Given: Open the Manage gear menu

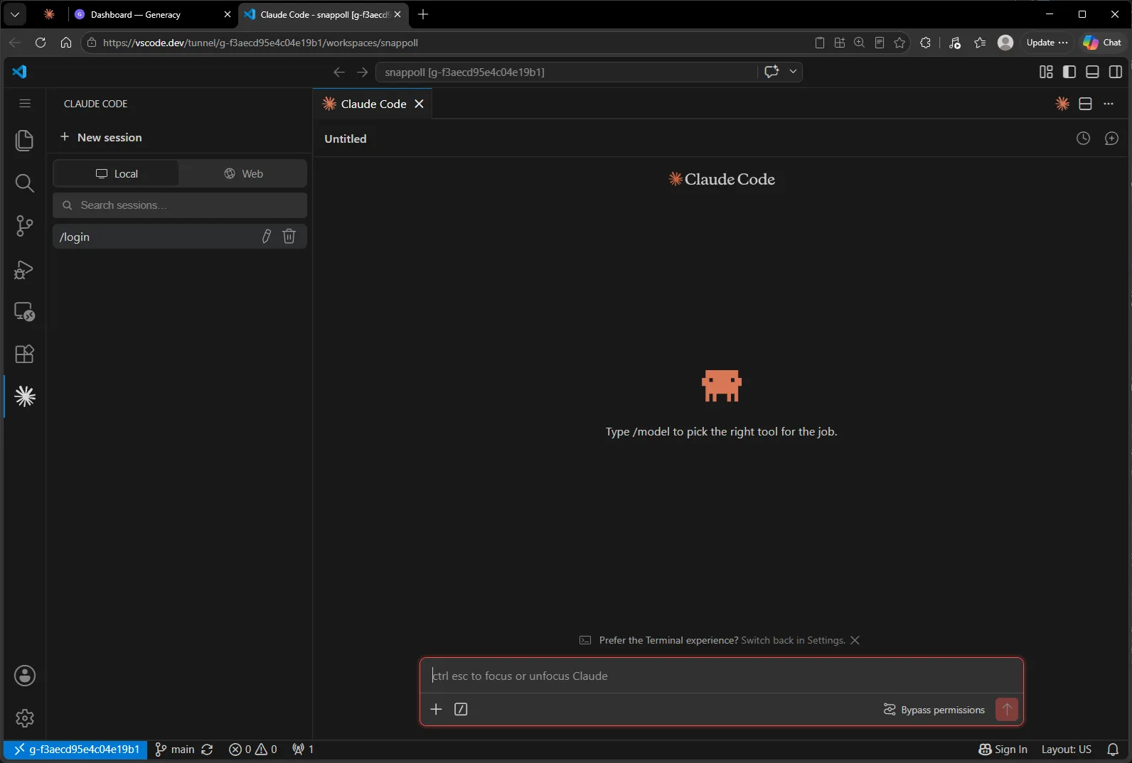Looking at the screenshot, I should coord(24,718).
